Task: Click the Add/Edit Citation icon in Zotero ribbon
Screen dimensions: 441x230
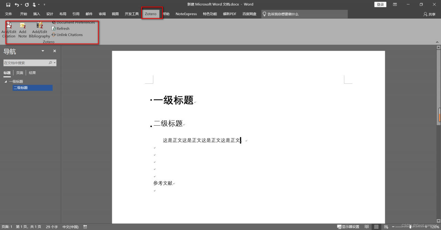Action: 9,29
